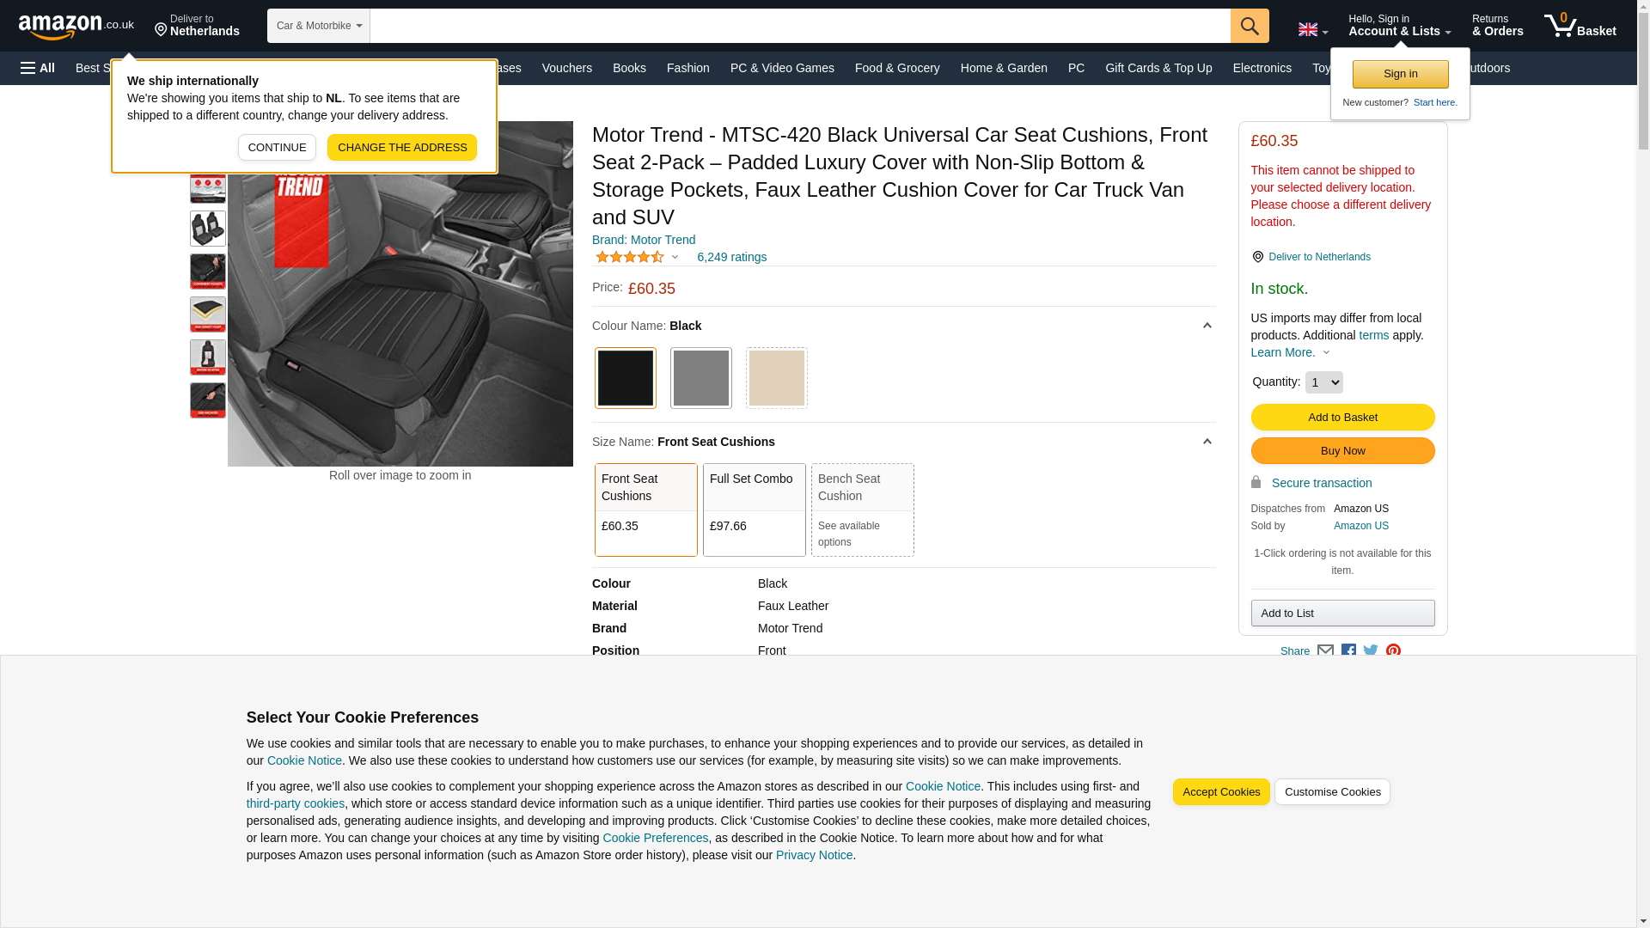Viewport: 1650px width, 928px height.
Task: Open the language flag dropdown
Action: (1312, 30)
